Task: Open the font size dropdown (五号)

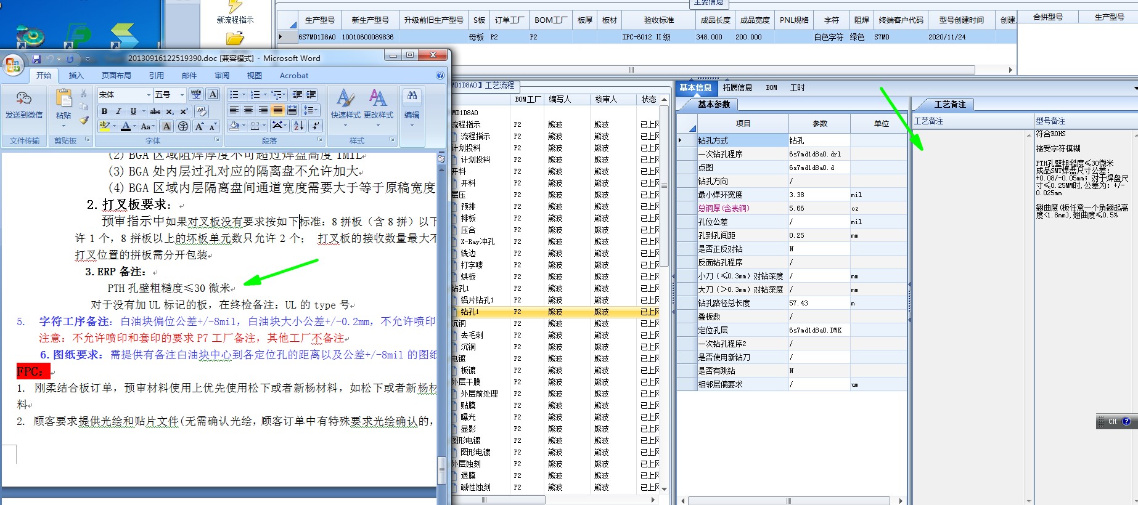Action: pos(182,95)
